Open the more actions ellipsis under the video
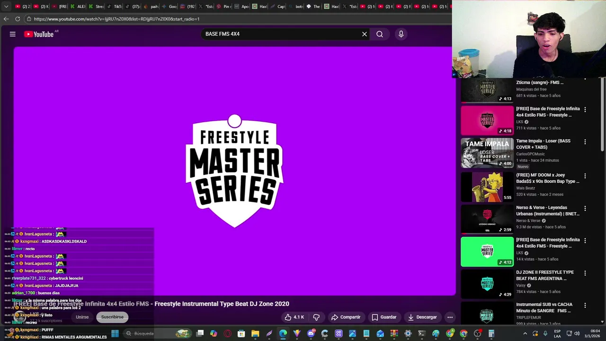 pyautogui.click(x=450, y=317)
